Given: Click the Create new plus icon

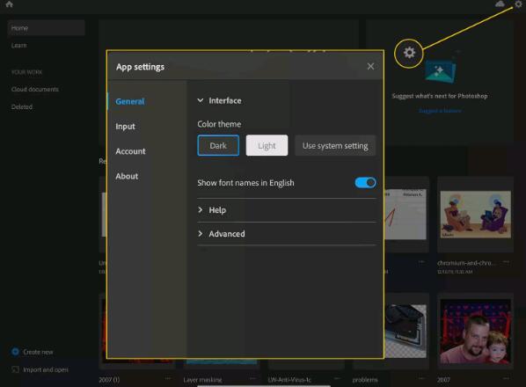Looking at the screenshot, I should coord(15,352).
